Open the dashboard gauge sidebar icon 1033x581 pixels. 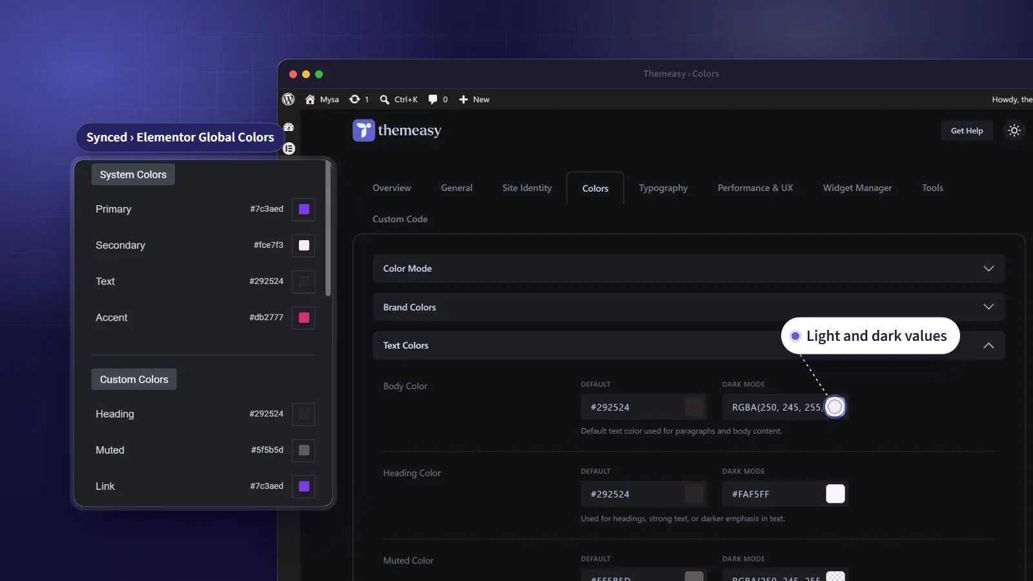[289, 127]
